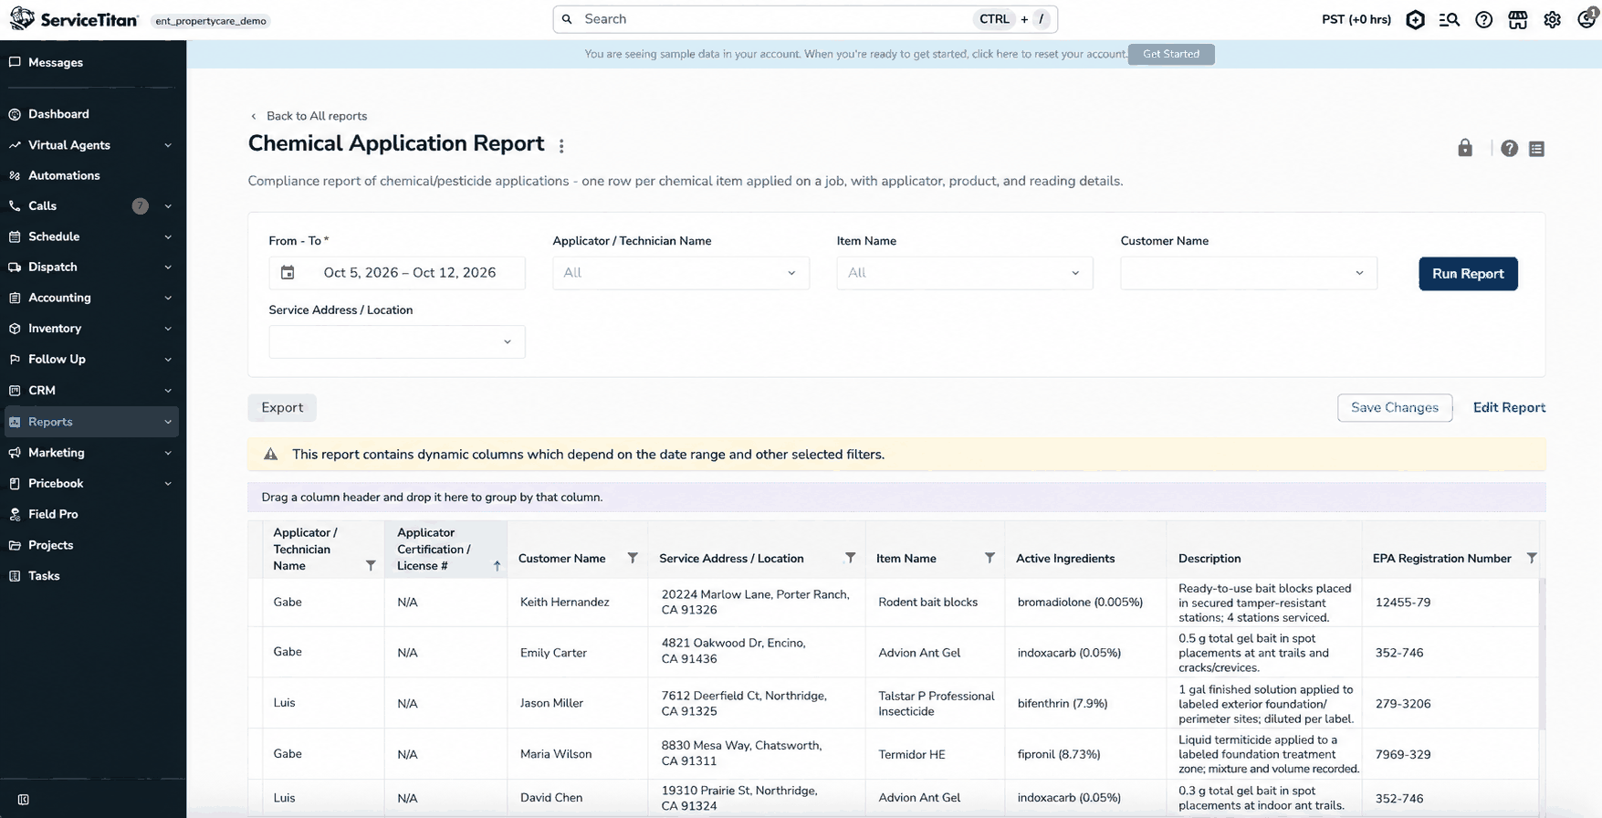
Task: Open the report help question icon
Action: tap(1509, 148)
